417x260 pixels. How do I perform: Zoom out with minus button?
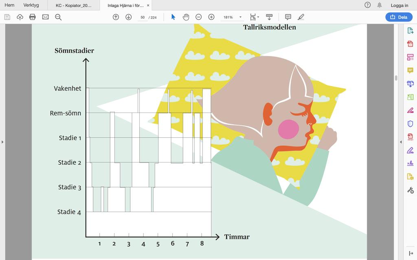[x=199, y=17]
